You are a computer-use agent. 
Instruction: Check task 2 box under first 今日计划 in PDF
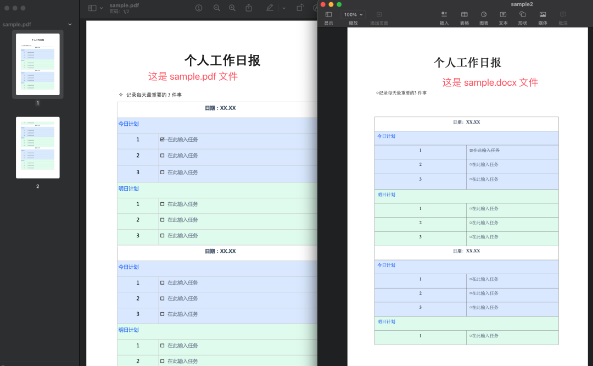pyautogui.click(x=162, y=156)
